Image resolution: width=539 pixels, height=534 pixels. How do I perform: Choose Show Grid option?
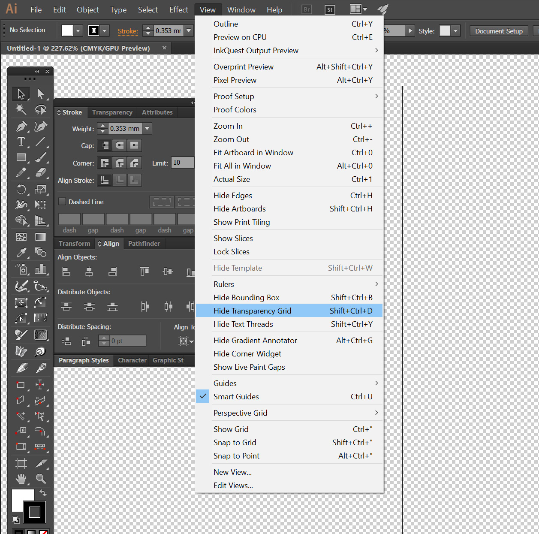[x=289, y=429]
